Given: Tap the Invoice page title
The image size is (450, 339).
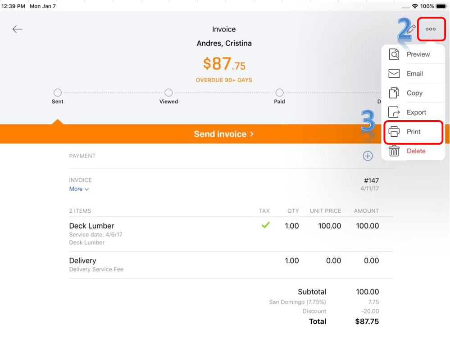Looking at the screenshot, I should click(224, 29).
